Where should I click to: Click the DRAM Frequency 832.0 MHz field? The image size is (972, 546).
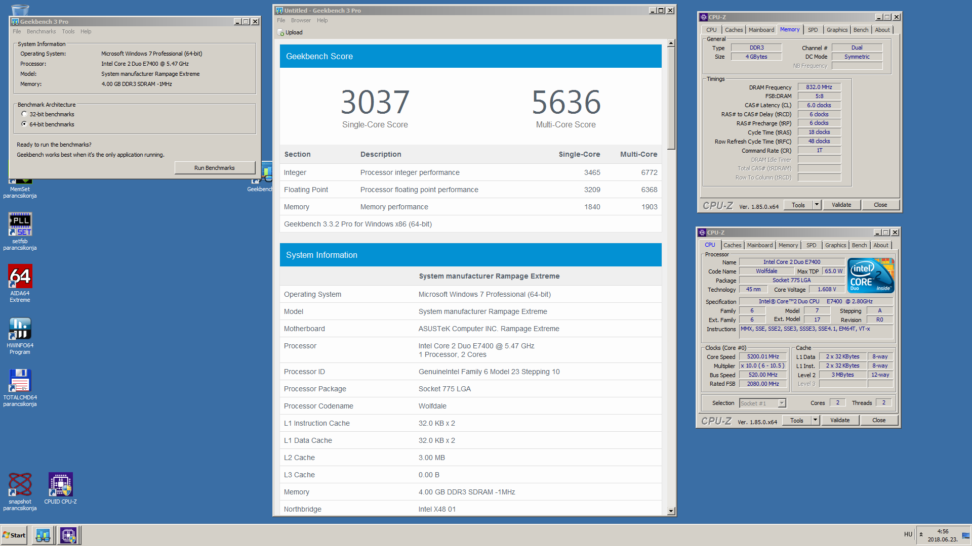[x=819, y=87]
